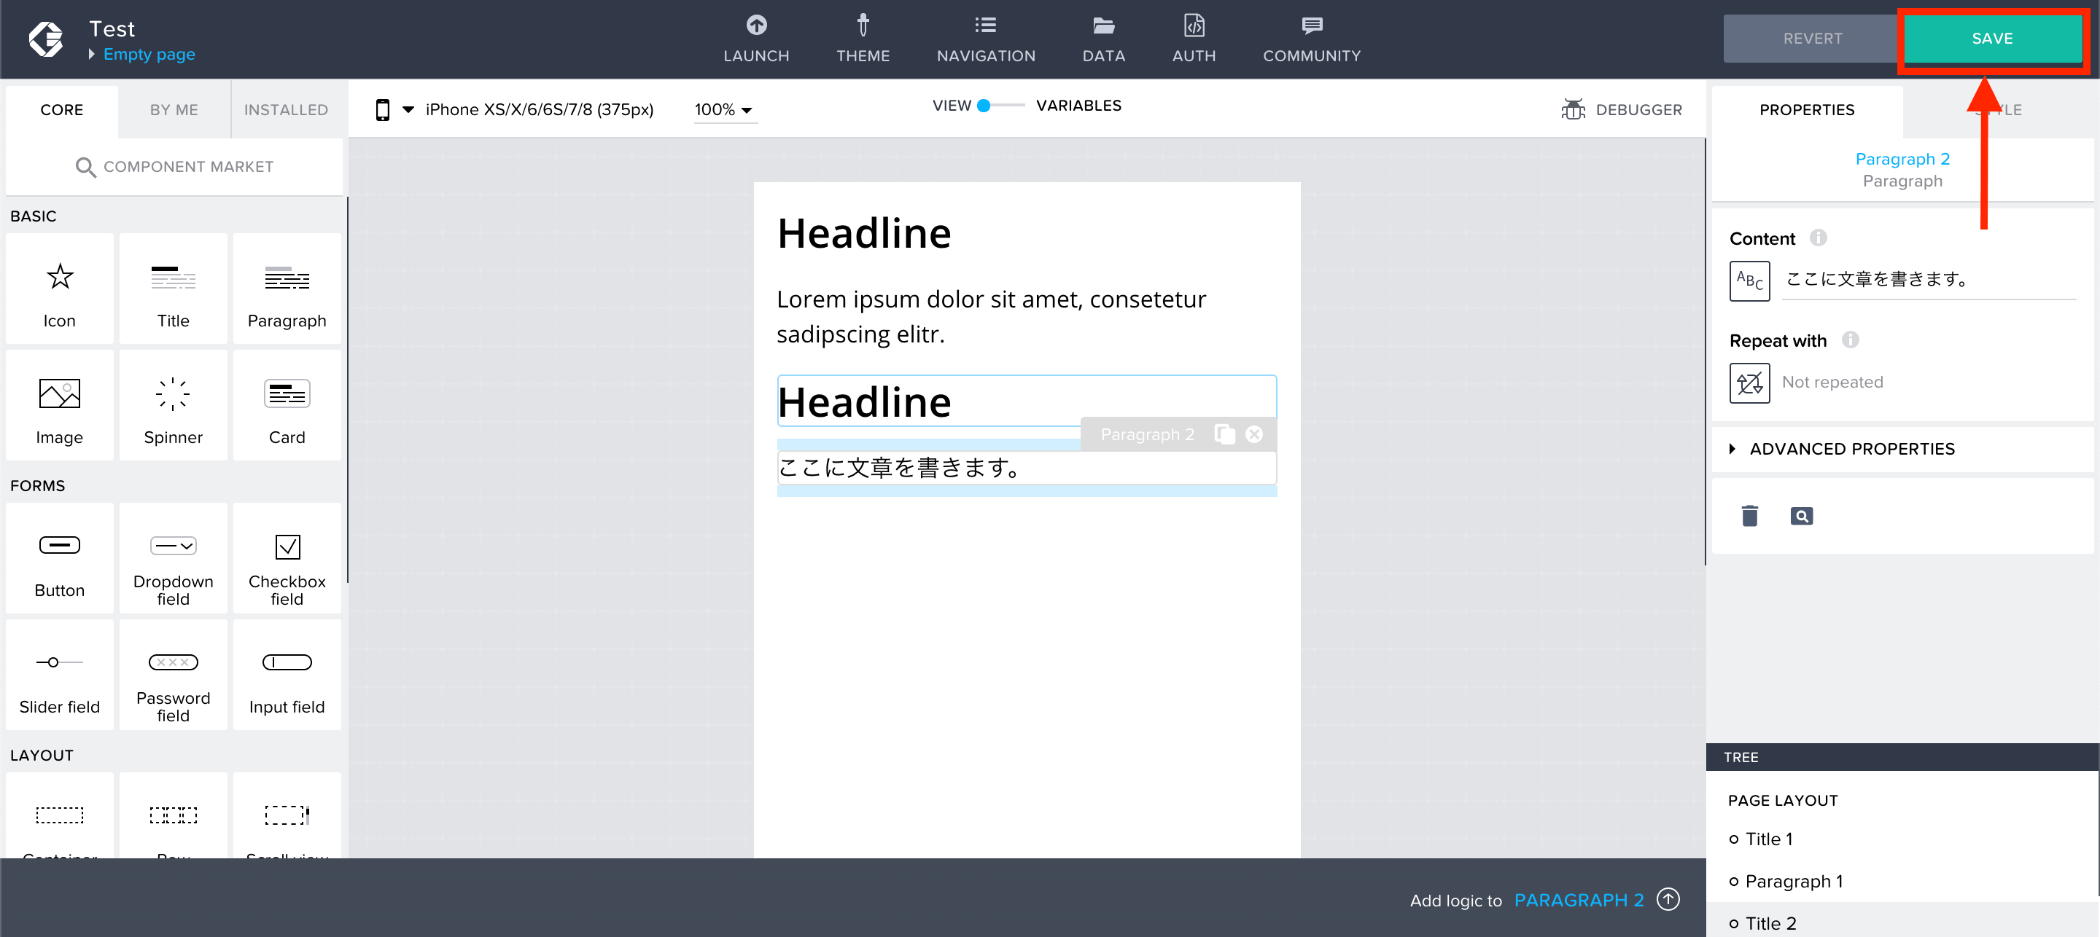Open the 100% zoom dropdown

pos(724,109)
